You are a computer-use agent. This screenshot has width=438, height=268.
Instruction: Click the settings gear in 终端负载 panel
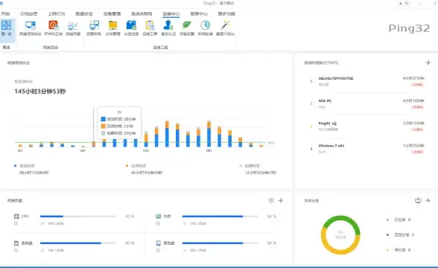coord(271,200)
